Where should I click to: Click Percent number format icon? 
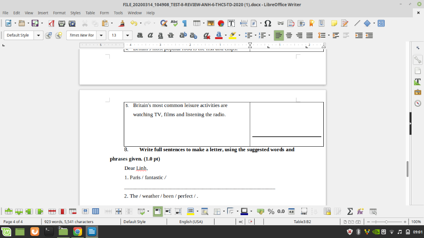click(271, 212)
